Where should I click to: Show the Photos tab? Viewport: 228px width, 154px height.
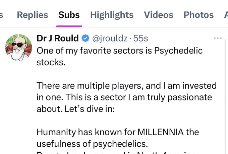click(198, 15)
